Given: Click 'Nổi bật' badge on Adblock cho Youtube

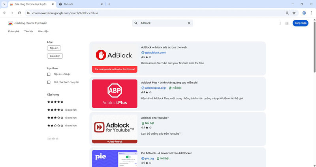Looking at the screenshot, I should coord(148,123).
